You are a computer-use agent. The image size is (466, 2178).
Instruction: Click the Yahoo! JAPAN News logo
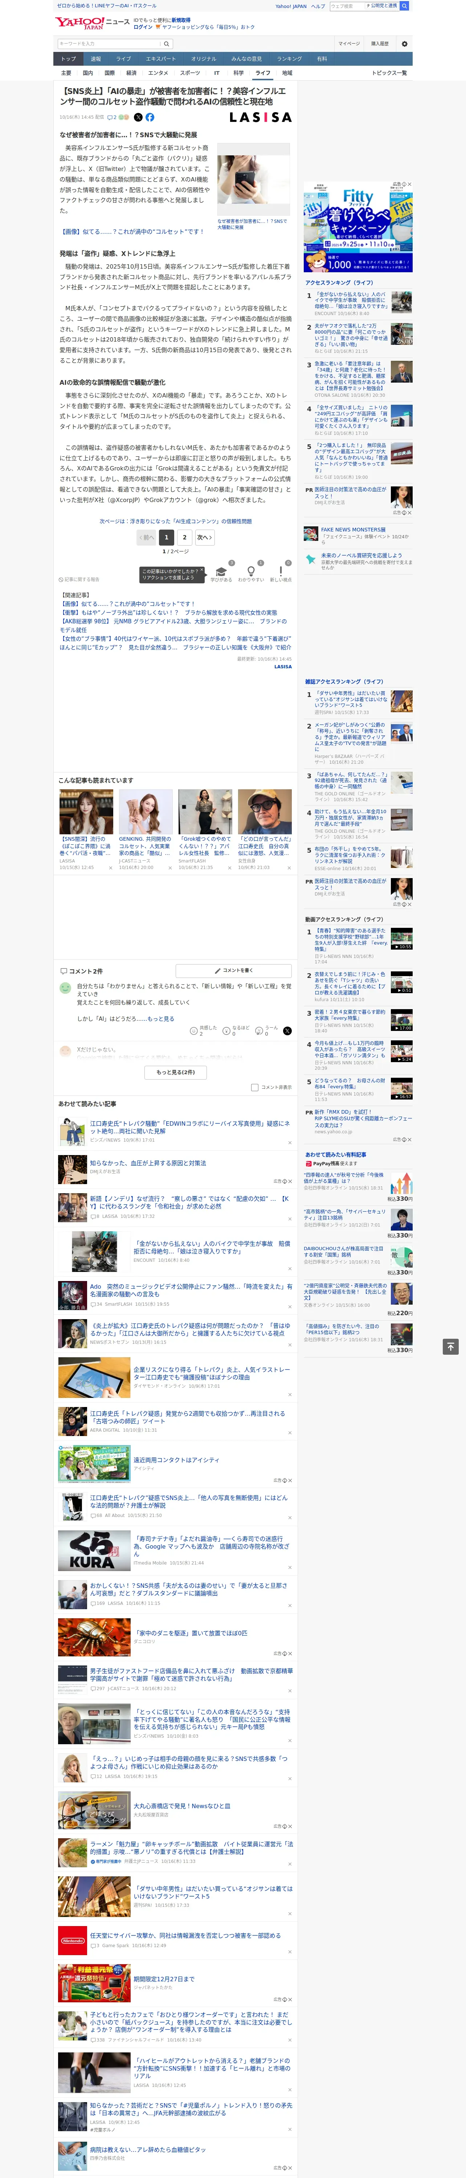93,23
